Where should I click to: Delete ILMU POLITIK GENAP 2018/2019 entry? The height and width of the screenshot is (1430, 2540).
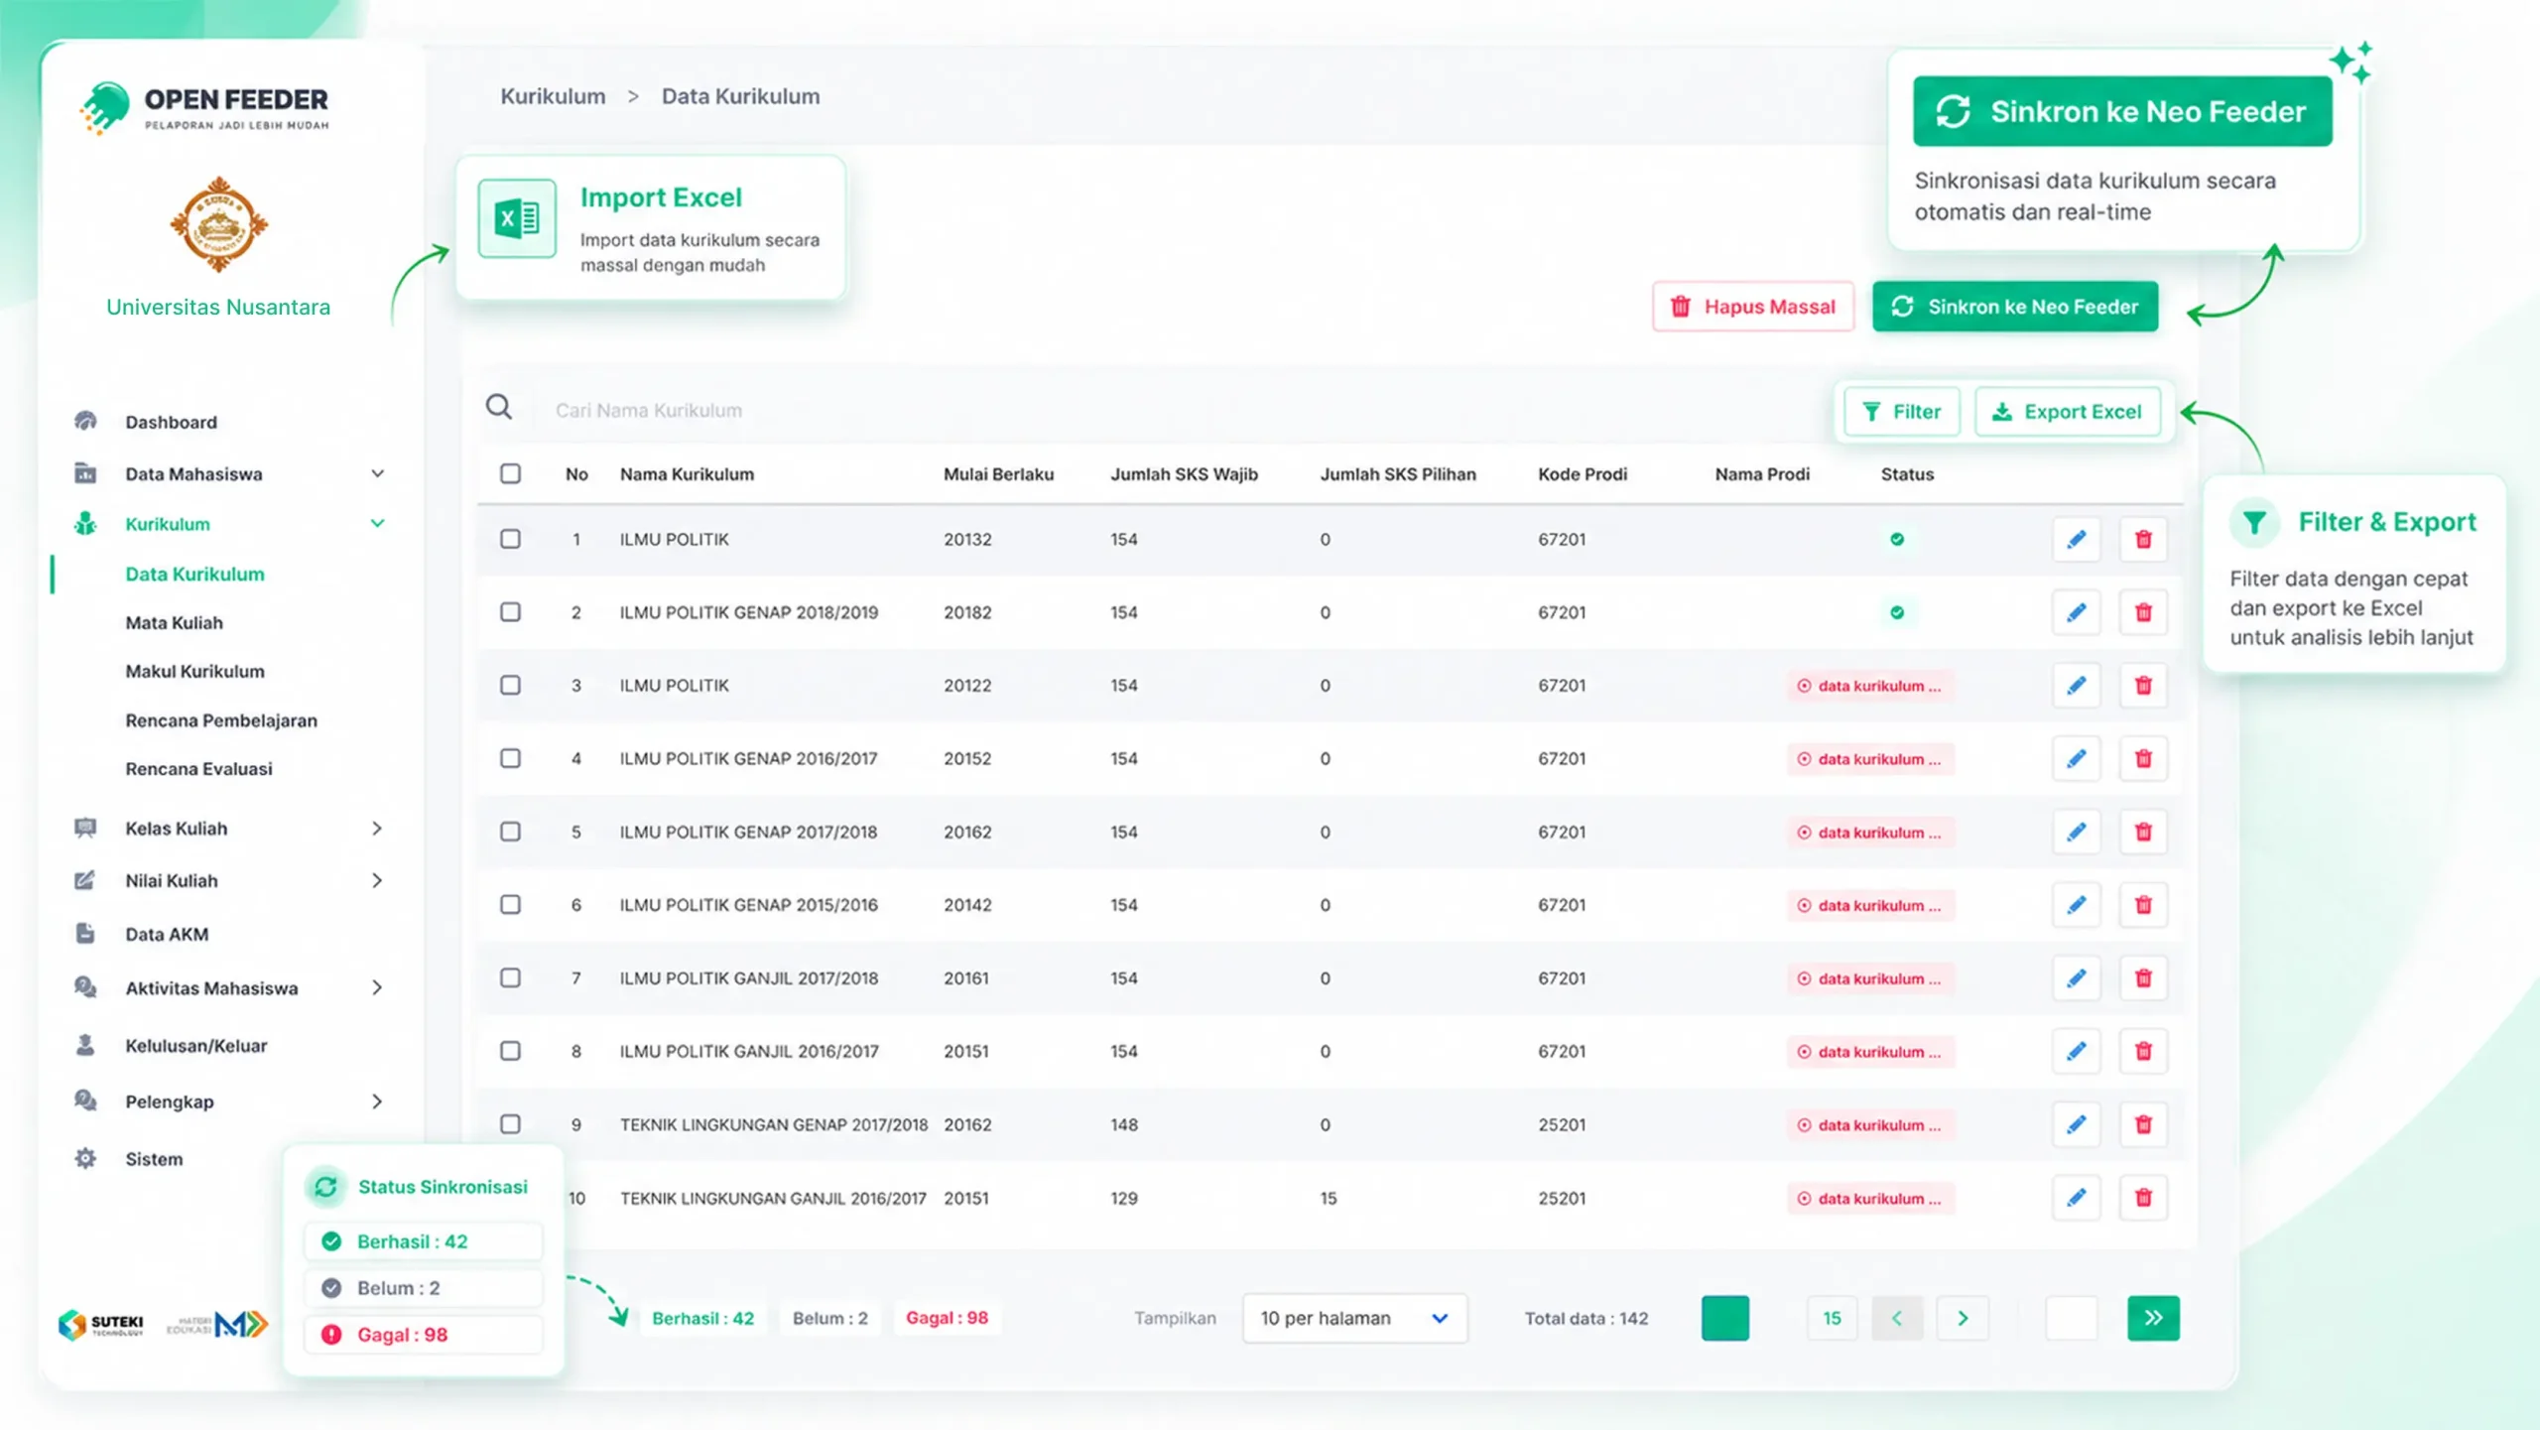2143,612
